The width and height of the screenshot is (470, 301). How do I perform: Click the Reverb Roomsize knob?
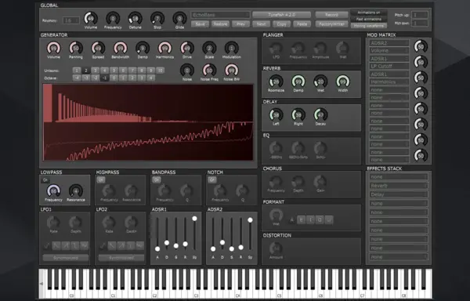pos(276,82)
